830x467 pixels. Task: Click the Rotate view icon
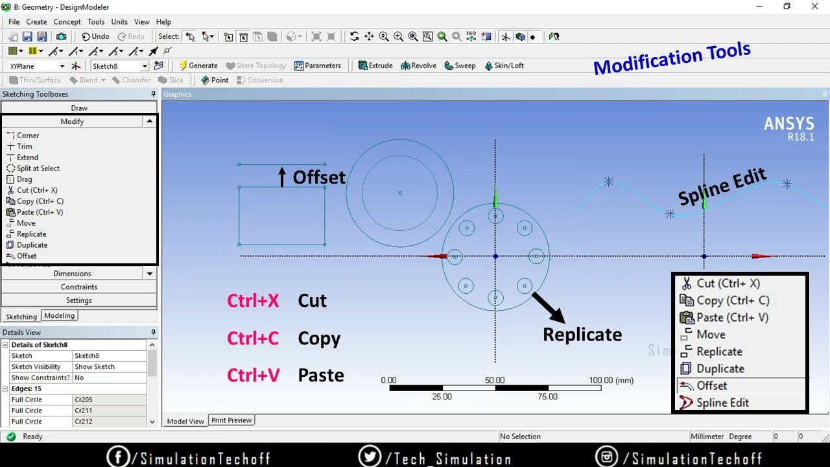pyautogui.click(x=355, y=37)
